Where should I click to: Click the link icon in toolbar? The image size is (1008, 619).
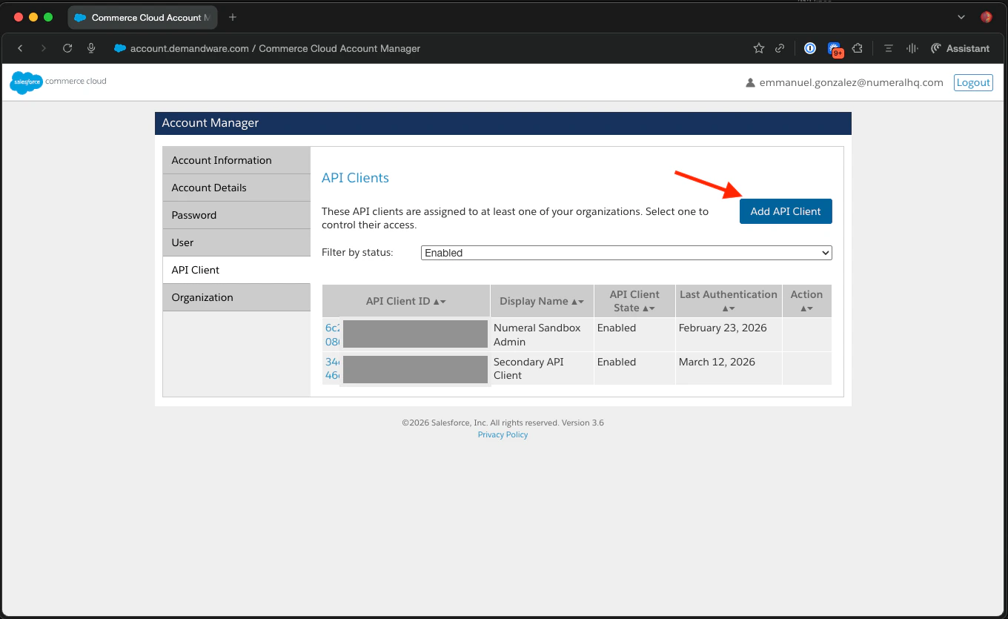click(x=780, y=48)
